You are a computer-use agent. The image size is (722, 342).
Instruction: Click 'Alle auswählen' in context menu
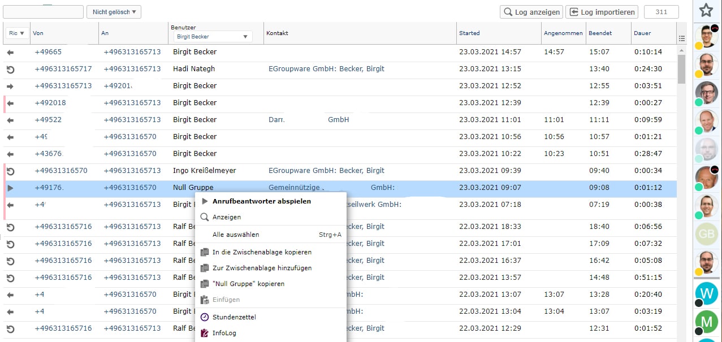point(236,235)
